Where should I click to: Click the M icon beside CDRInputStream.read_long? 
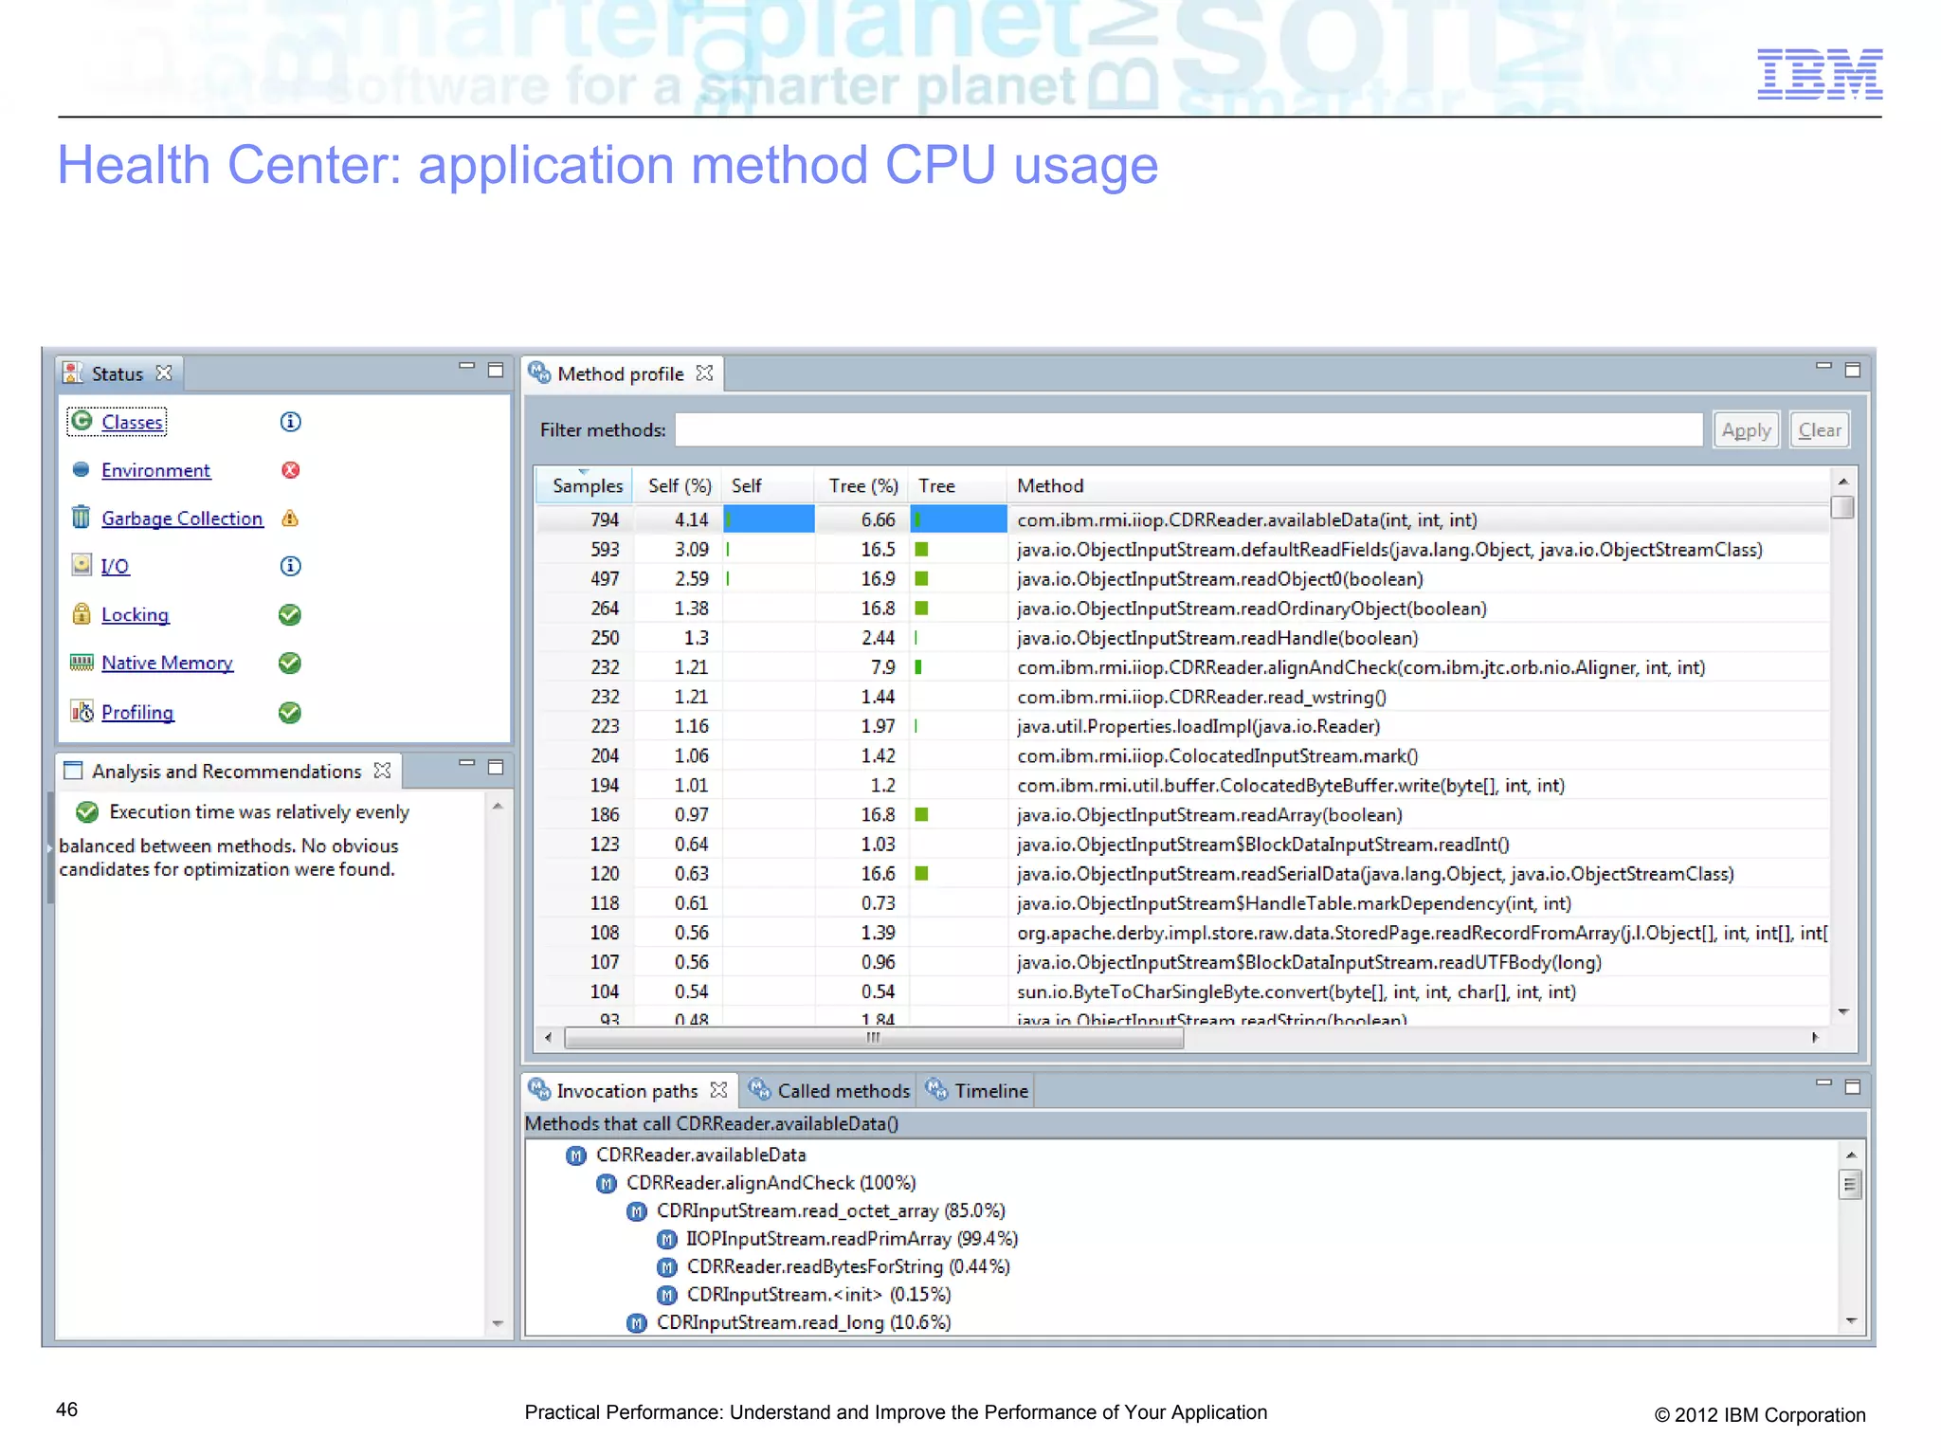coord(638,1322)
